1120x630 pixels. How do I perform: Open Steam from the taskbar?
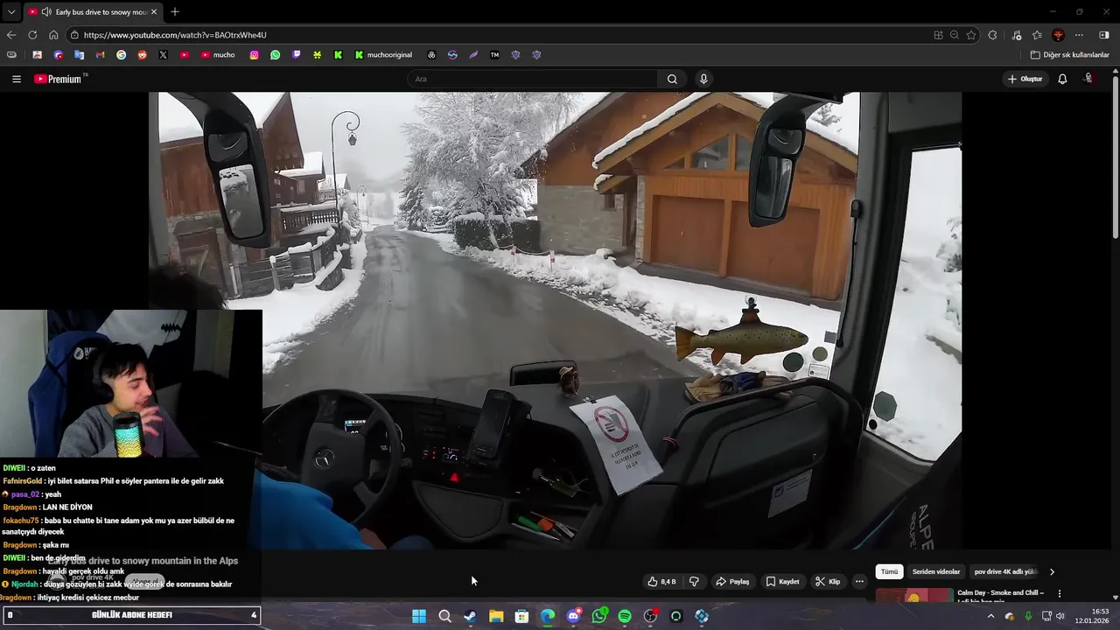click(470, 616)
